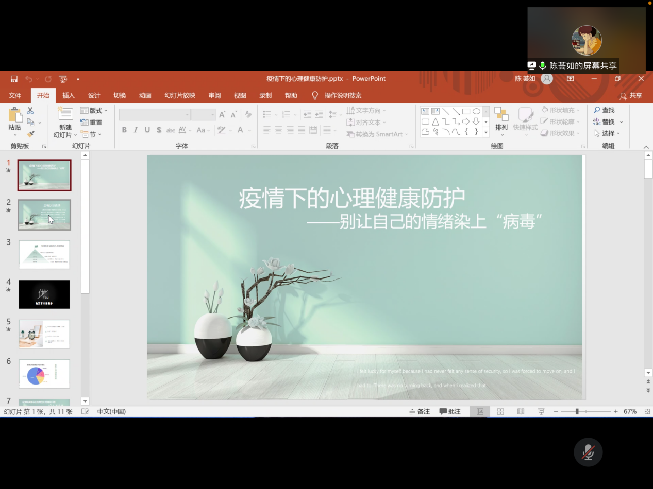Open the Insert (插入) tab
This screenshot has height=489, width=653.
point(69,95)
